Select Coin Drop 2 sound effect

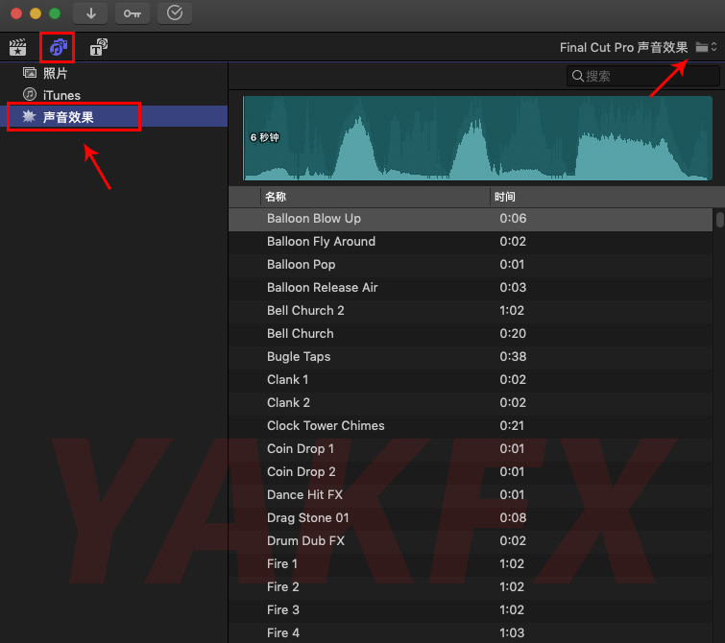[x=471, y=472]
